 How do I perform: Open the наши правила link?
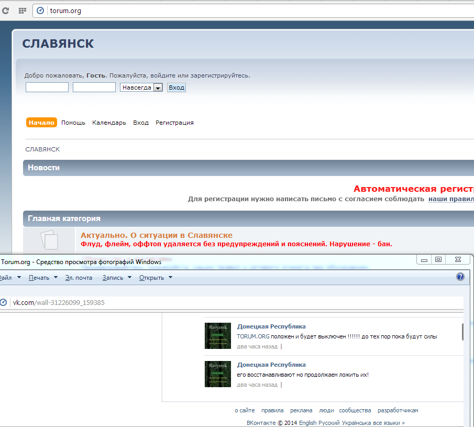tap(450, 199)
